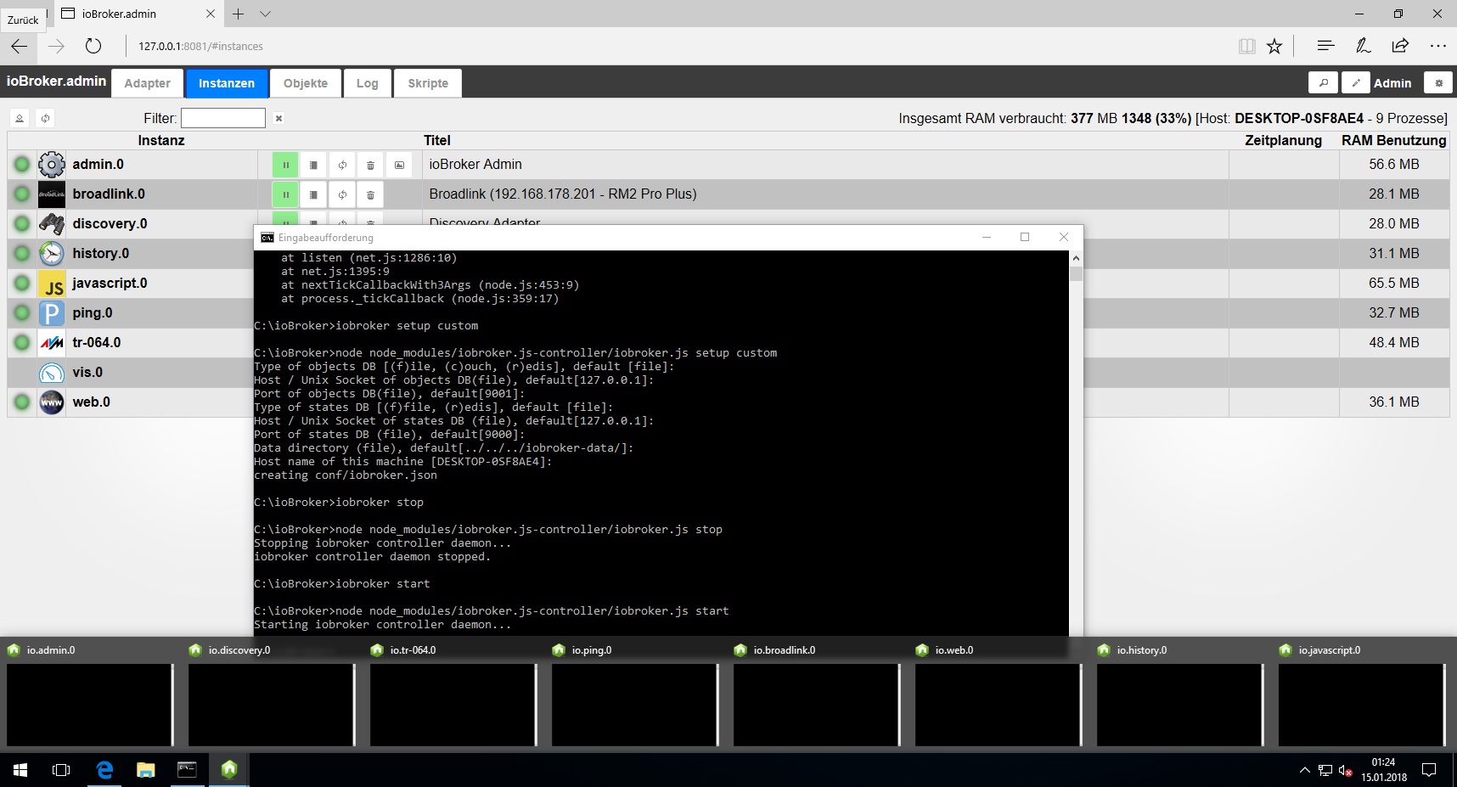This screenshot has width=1457, height=787.
Task: Click the discovery.0 binoculars icon
Action: [52, 224]
